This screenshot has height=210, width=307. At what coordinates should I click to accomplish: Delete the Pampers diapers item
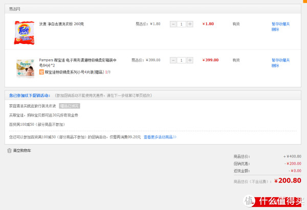coord(275,65)
